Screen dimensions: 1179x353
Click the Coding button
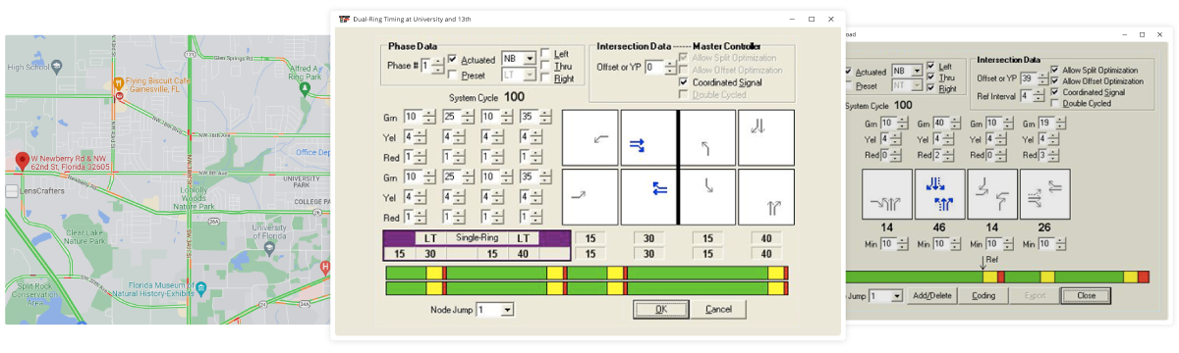coord(982,295)
